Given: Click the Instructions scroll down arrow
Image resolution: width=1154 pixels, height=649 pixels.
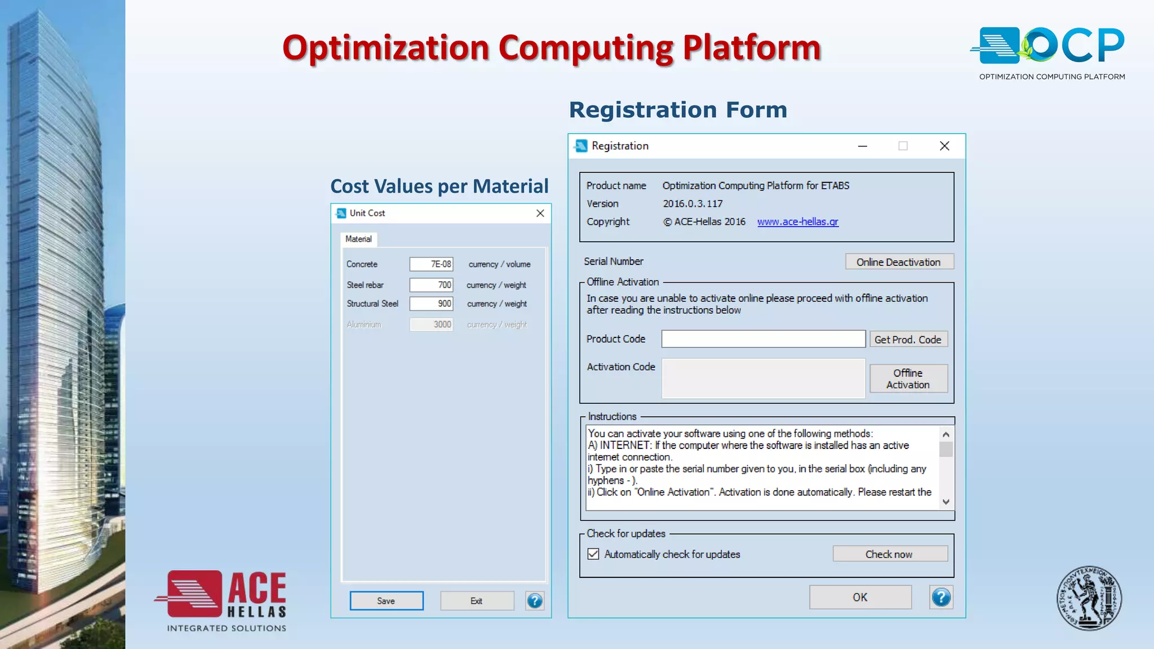Looking at the screenshot, I should point(946,502).
